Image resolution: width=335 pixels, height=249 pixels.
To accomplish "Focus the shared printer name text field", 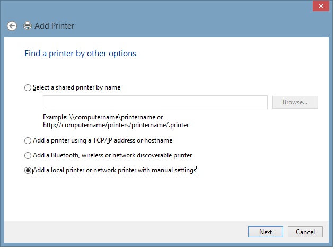I will (x=155, y=102).
